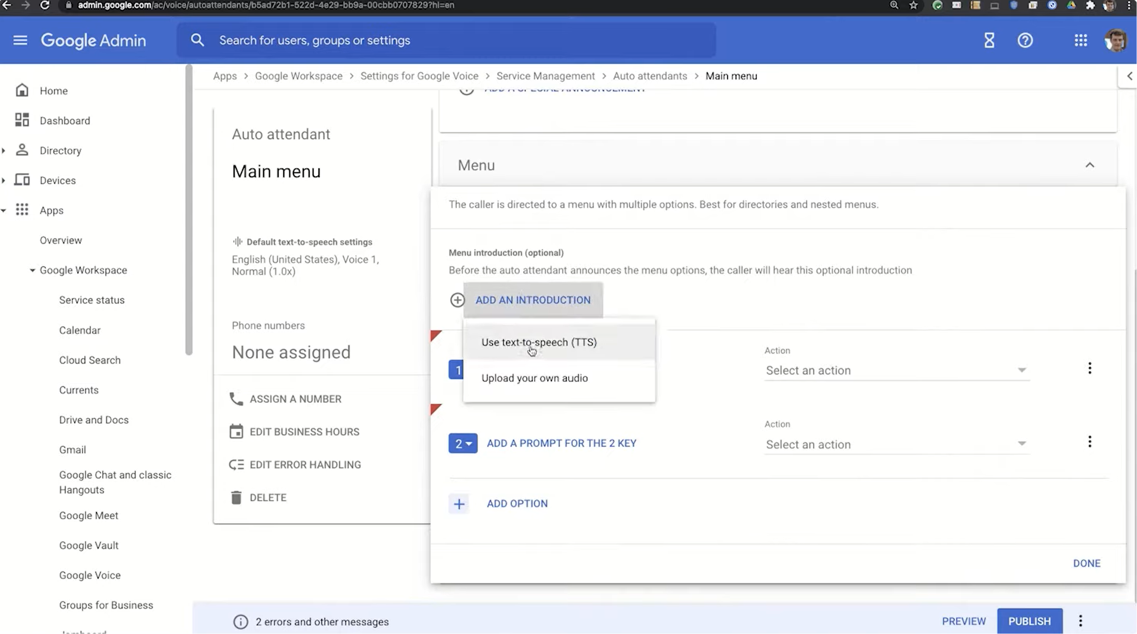Click the side panel collapse arrow
This screenshot has height=634, width=1137.
(x=1129, y=76)
